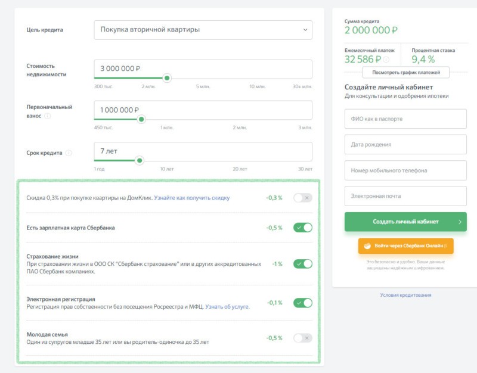Image resolution: width=477 pixels, height=373 pixels.
Task: Enable the Молодая семья discount switch
Action: coord(302,338)
